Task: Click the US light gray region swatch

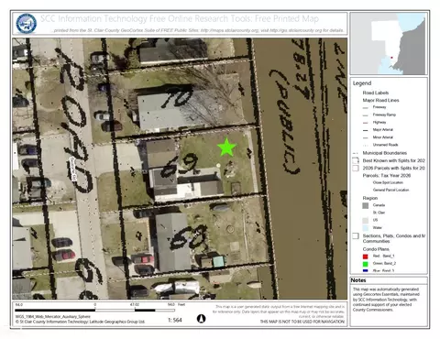Action: [x=365, y=220]
